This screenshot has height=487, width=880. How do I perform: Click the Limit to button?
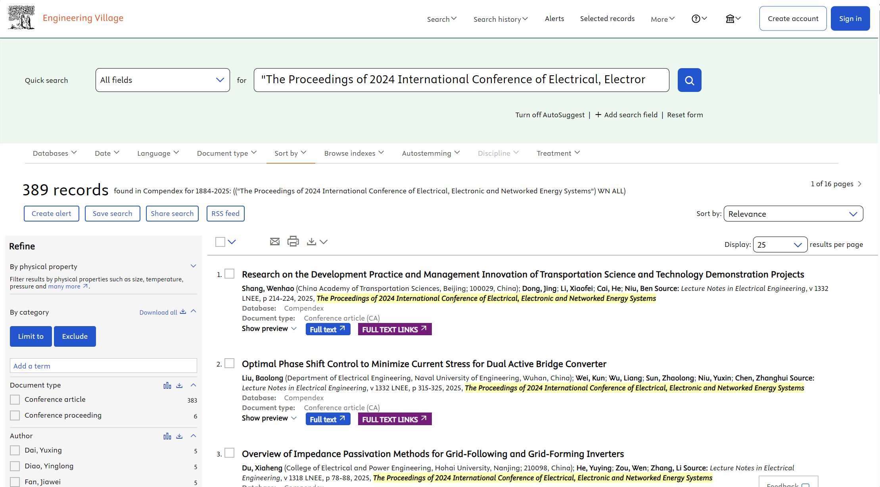(31, 336)
